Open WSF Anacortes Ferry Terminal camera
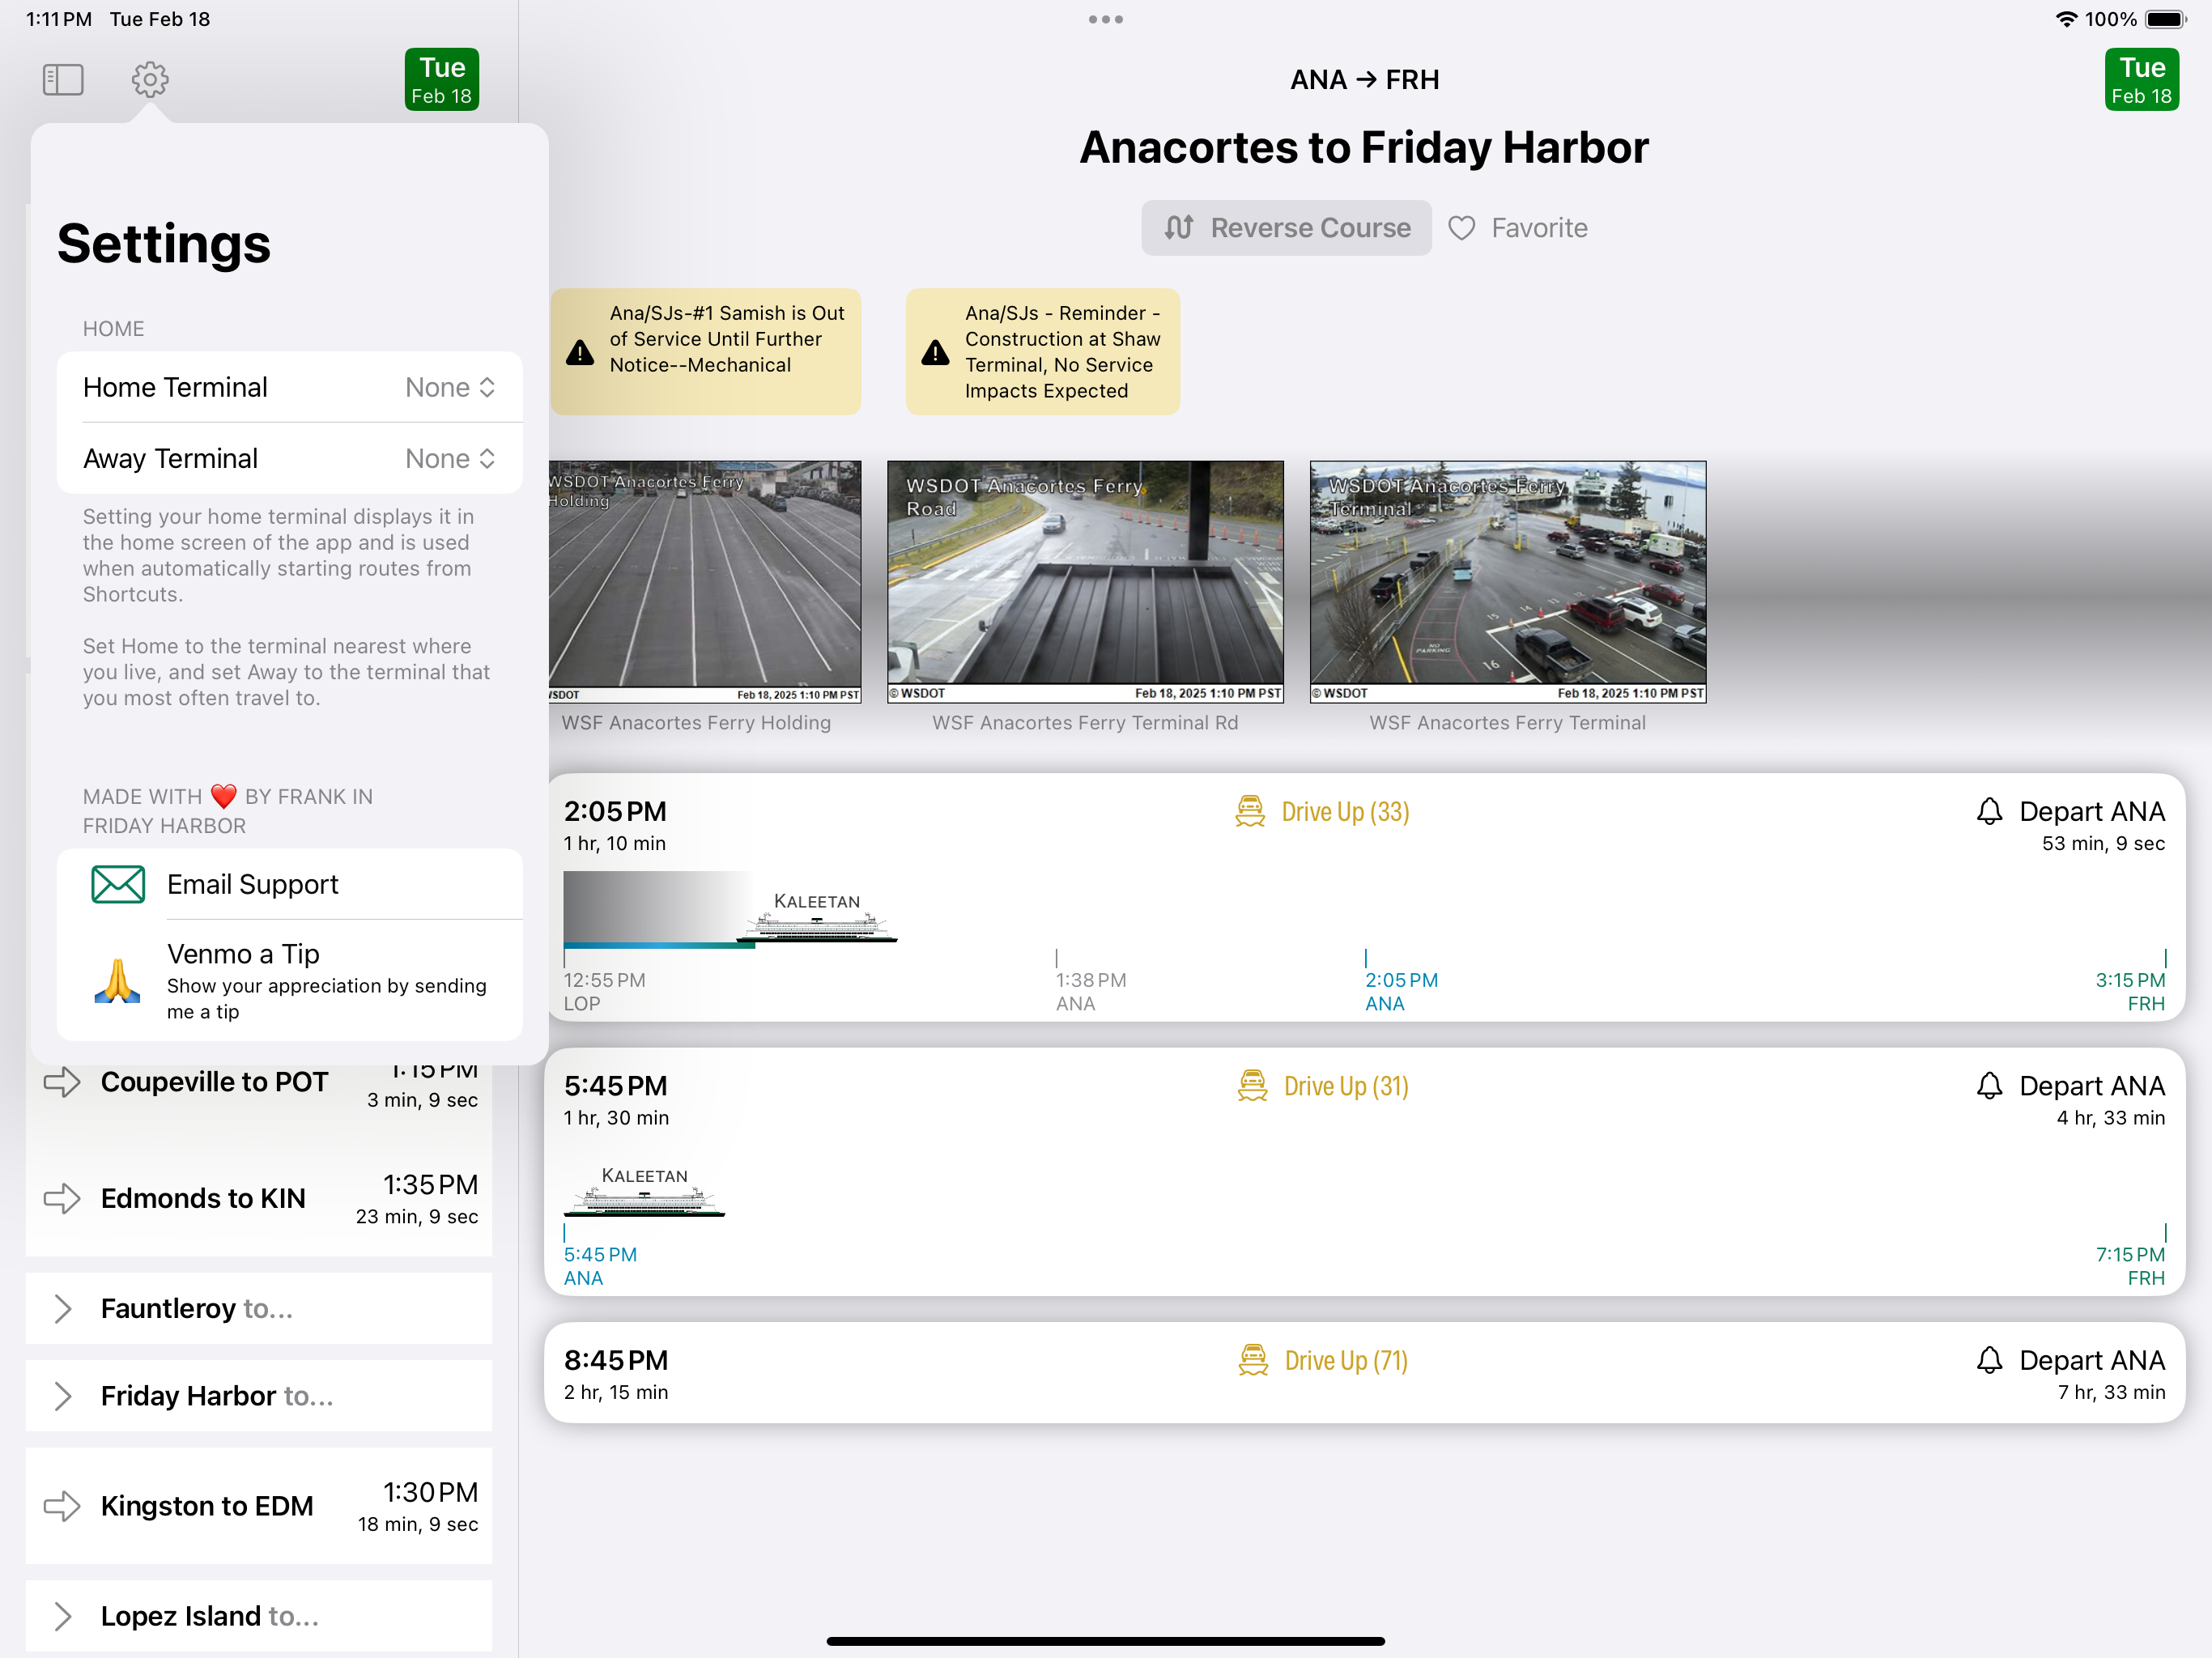Screen dimensions: 2212x1658 pos(1508,581)
